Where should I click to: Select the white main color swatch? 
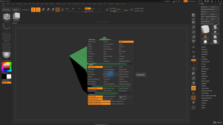[9, 76]
